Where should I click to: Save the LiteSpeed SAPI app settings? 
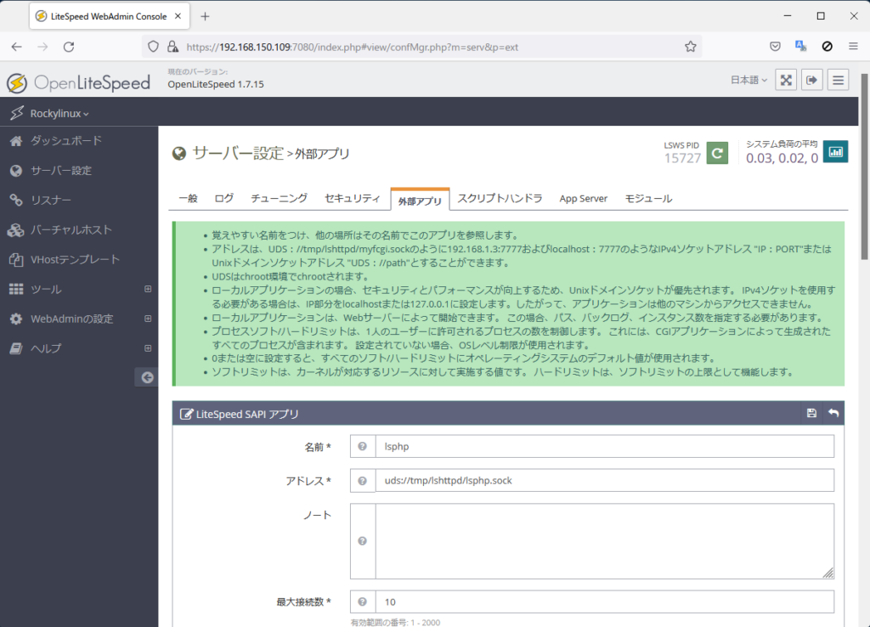pos(811,414)
